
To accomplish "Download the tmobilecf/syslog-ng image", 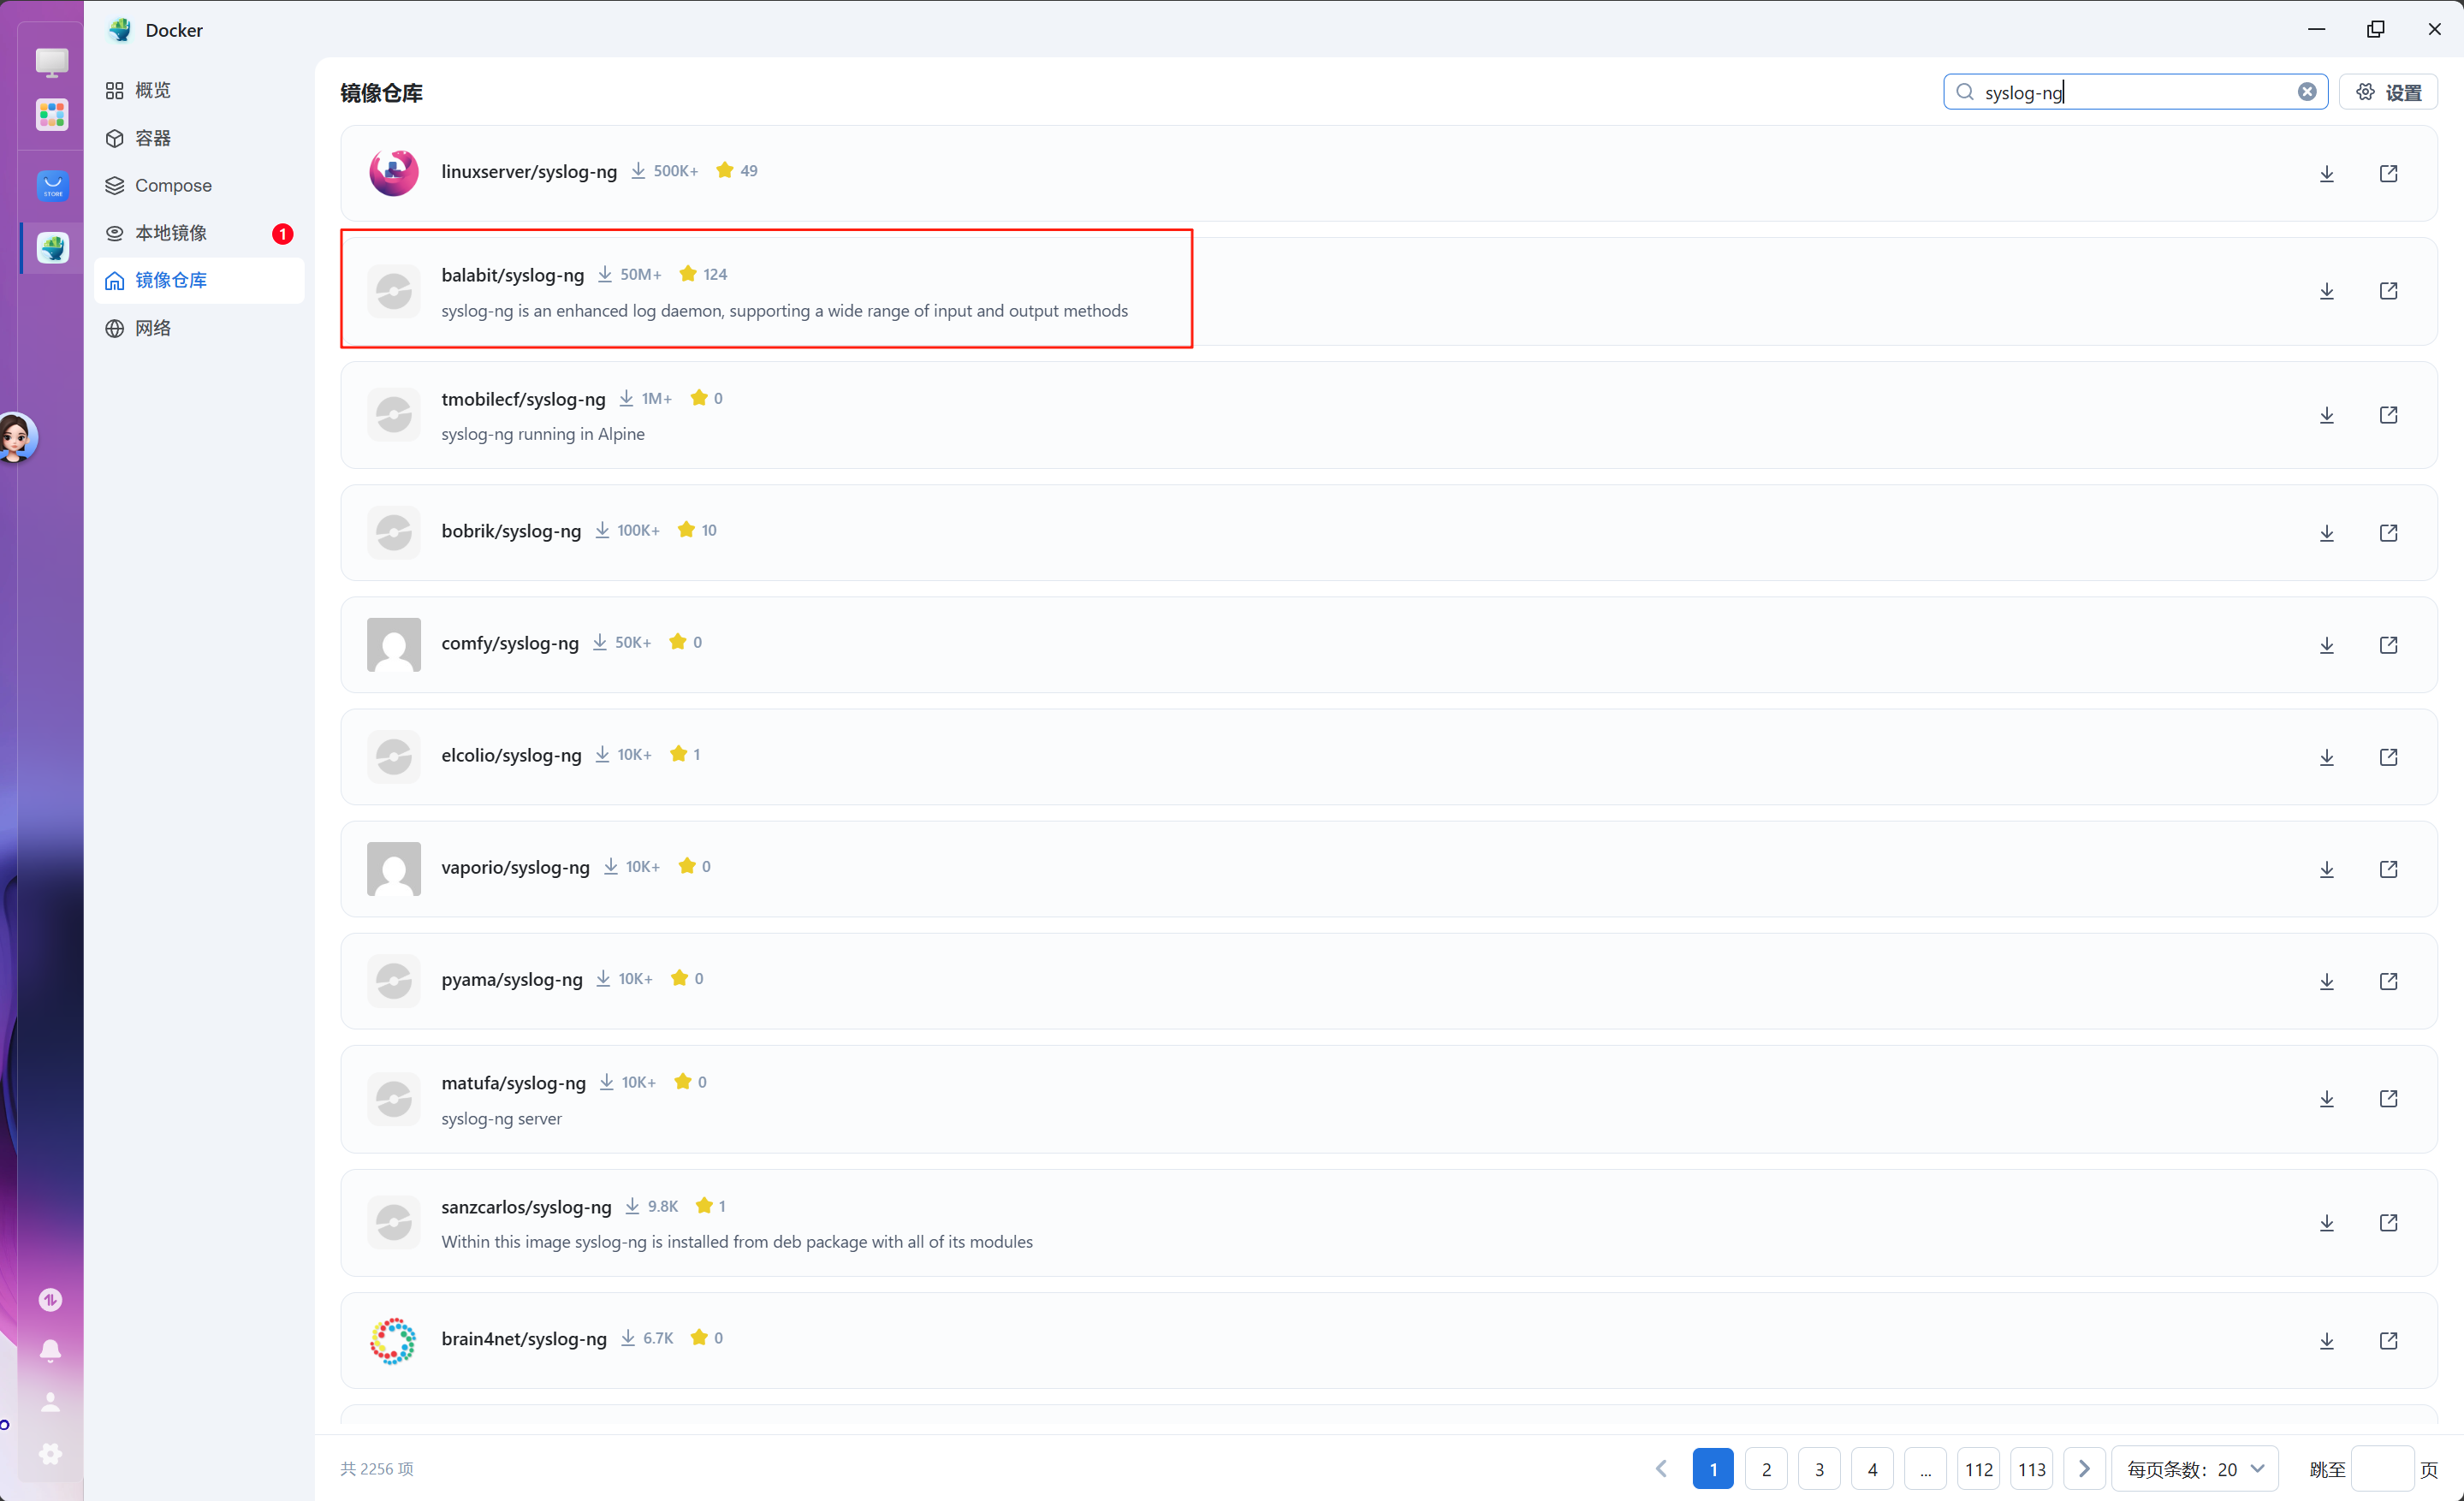I will [2327, 415].
